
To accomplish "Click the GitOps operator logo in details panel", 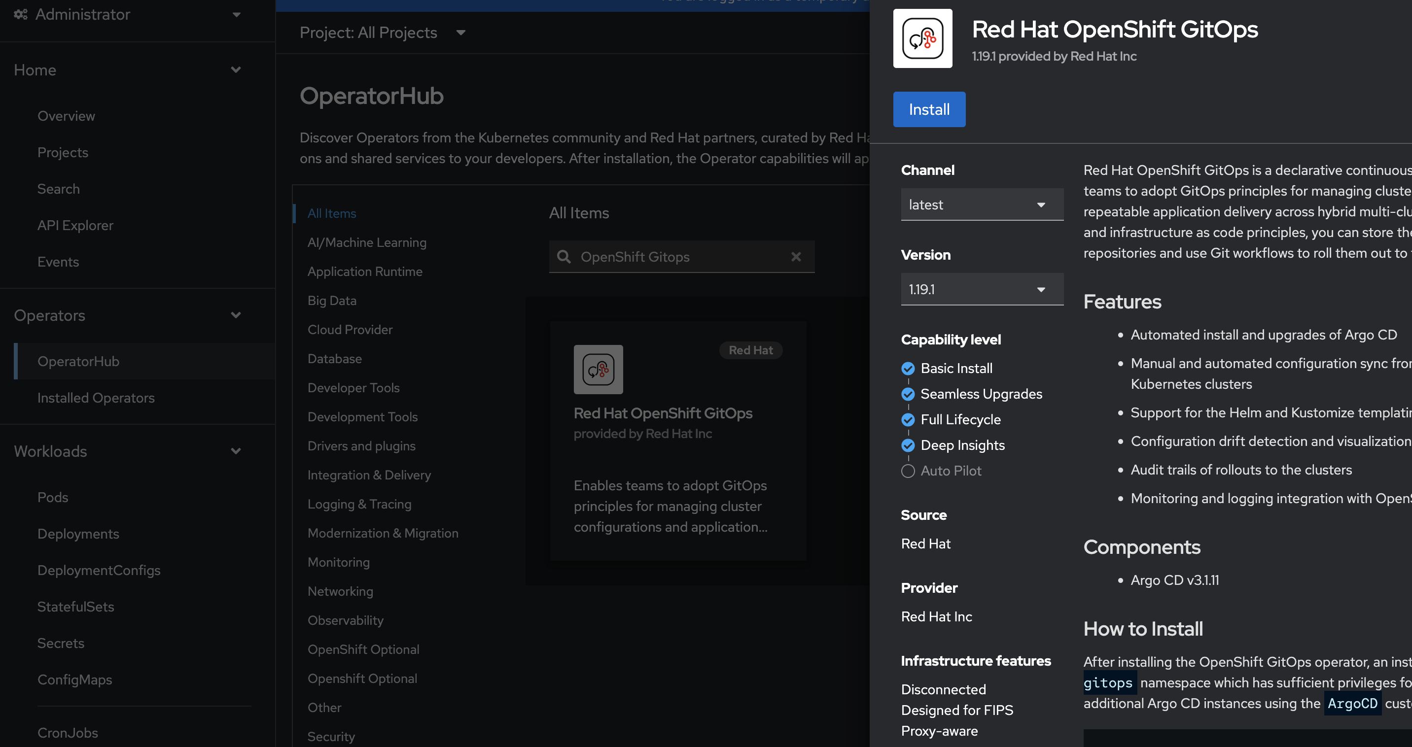I will pyautogui.click(x=922, y=38).
